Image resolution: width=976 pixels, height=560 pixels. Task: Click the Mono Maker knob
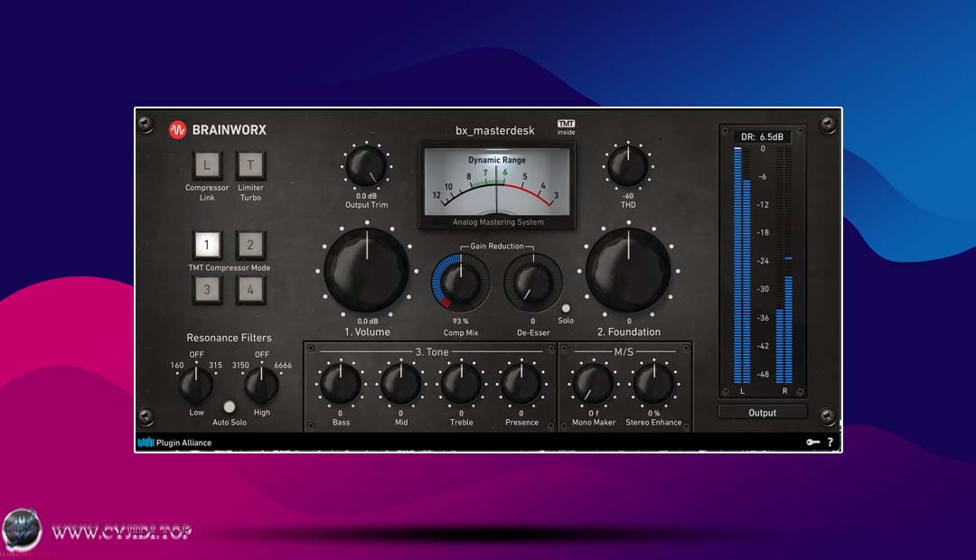pyautogui.click(x=593, y=383)
